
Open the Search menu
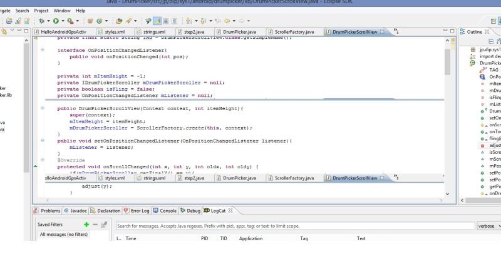22,11
